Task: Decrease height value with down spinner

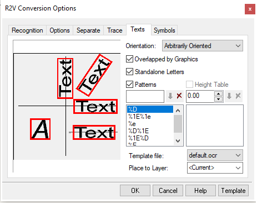Action: pyautogui.click(x=219, y=99)
